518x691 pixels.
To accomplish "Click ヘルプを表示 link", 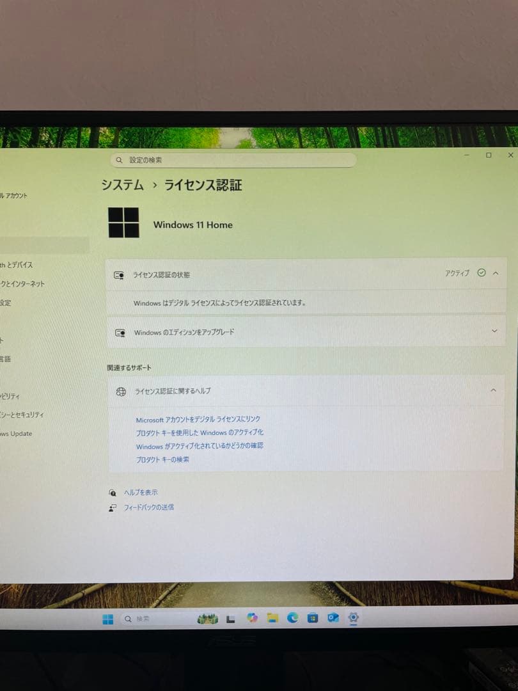I will (x=141, y=492).
